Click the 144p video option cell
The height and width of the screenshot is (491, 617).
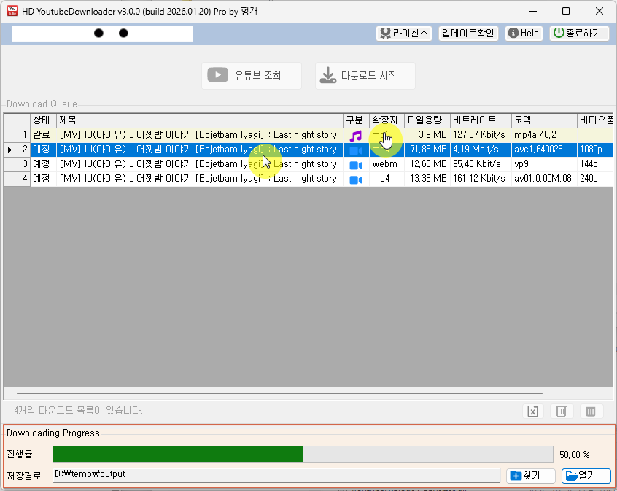[x=594, y=164]
